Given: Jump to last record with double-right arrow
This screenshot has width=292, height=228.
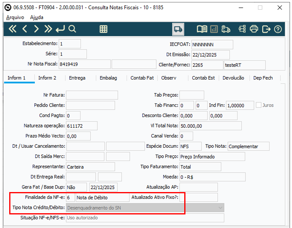Looking at the screenshot, I should pyautogui.click(x=48, y=29).
